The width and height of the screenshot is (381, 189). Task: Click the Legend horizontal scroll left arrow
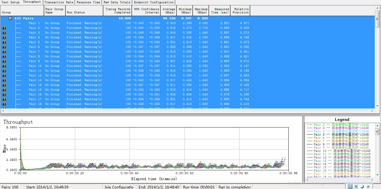pos(307,180)
